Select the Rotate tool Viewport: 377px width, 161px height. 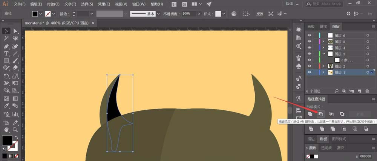(6, 76)
